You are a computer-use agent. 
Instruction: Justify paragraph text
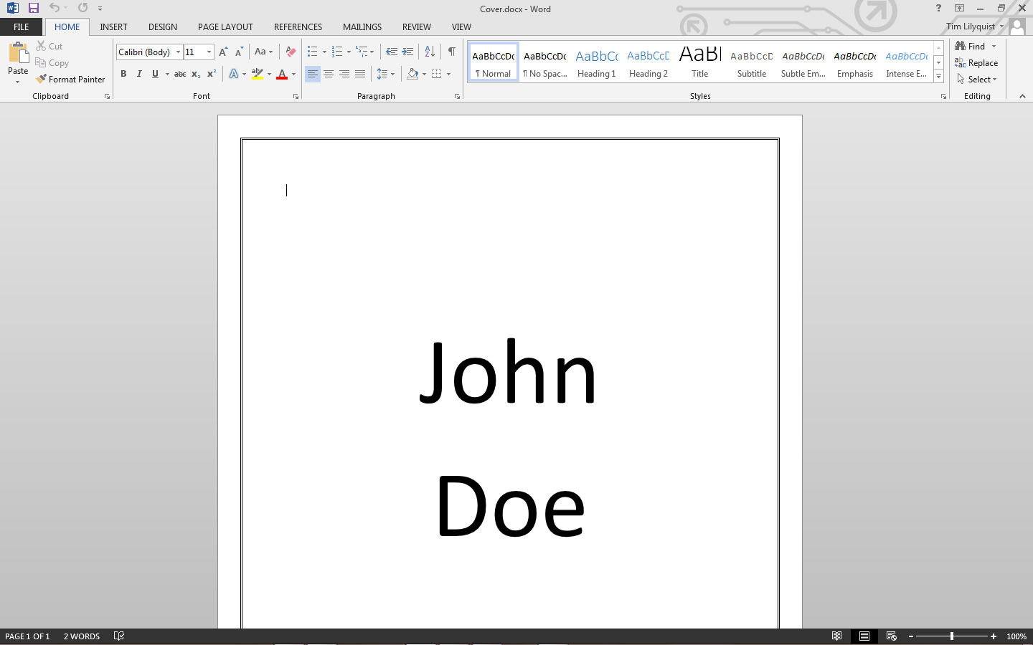(x=360, y=74)
